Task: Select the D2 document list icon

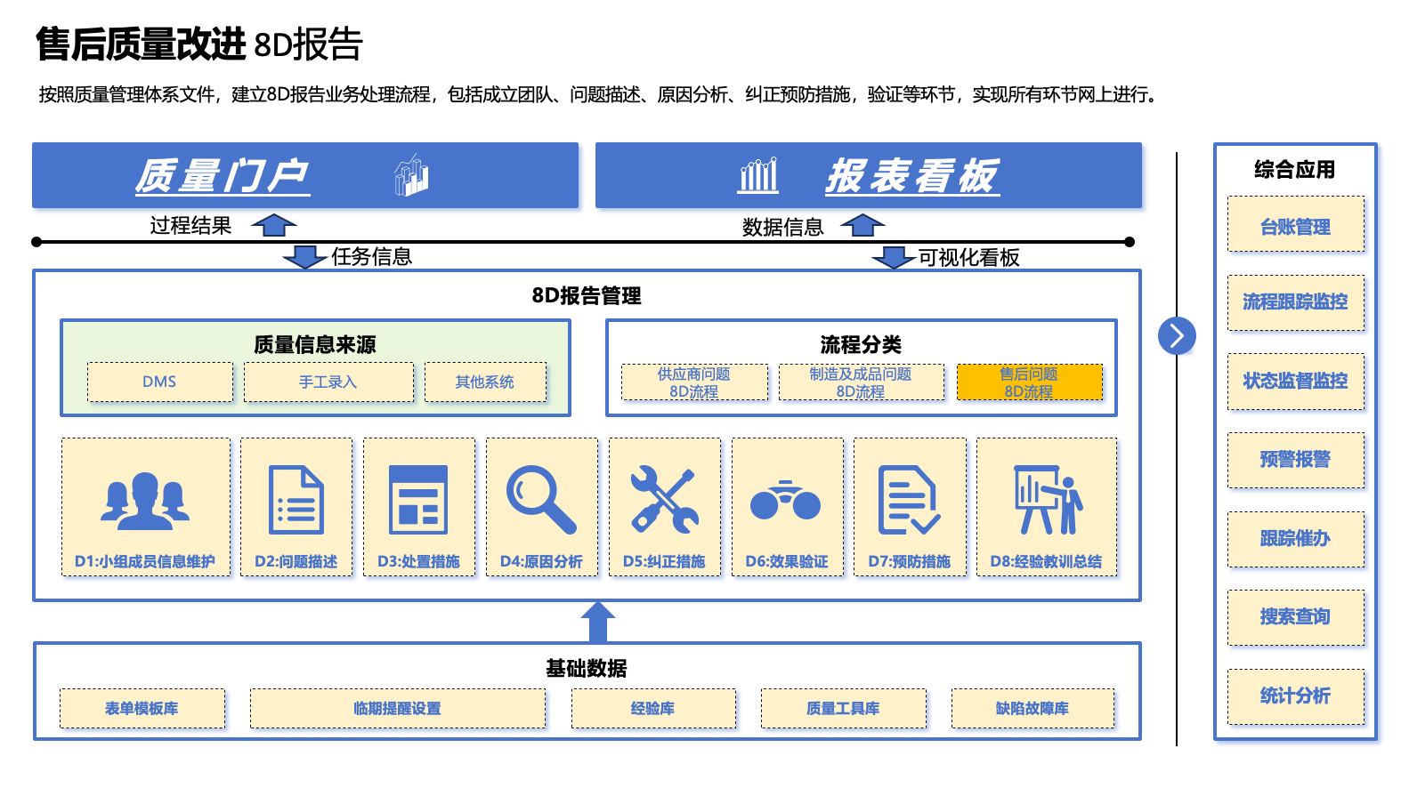Action: (296, 500)
